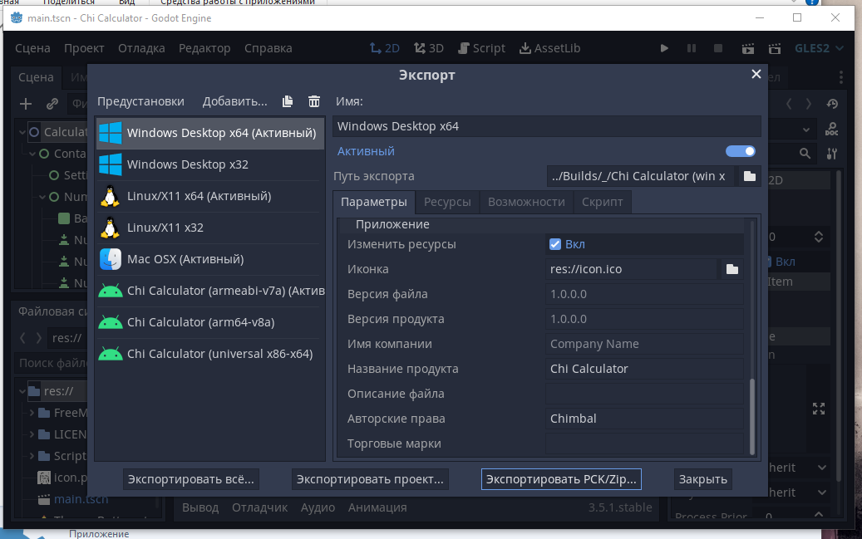The width and height of the screenshot is (862, 539).
Task: Open the Отладка menu
Action: click(141, 48)
